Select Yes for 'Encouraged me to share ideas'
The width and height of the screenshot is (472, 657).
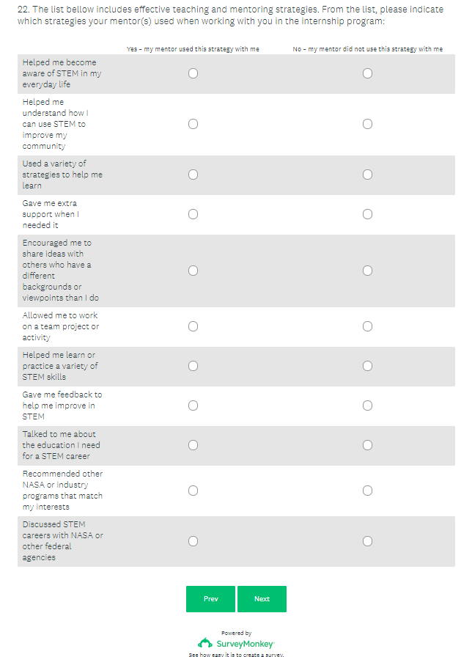coord(193,271)
